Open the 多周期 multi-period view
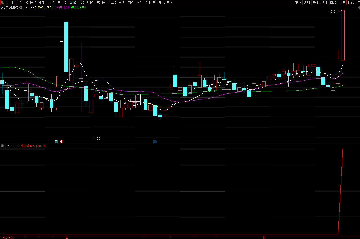 coord(157,2)
